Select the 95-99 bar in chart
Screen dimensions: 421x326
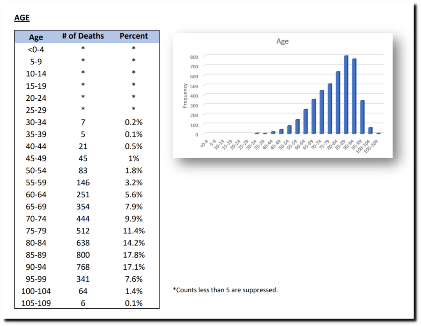[x=362, y=117]
